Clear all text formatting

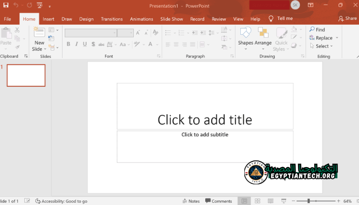155,32
